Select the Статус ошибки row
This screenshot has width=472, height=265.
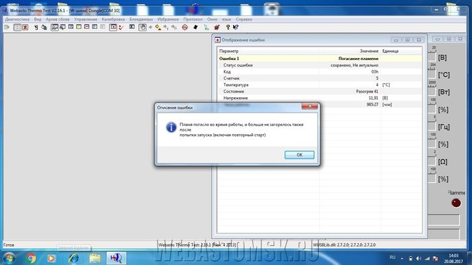[x=320, y=65]
